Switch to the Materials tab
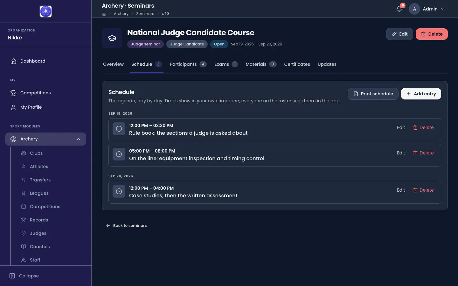458x286 pixels. (x=261, y=64)
